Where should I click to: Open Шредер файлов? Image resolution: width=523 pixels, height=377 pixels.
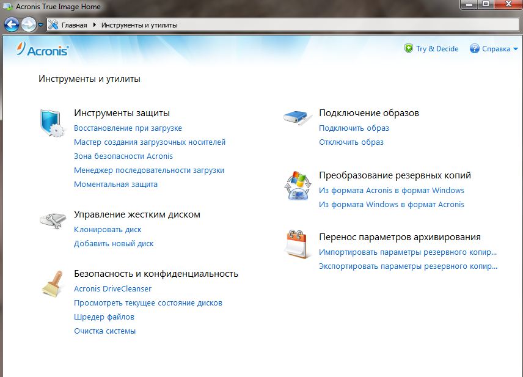pyautogui.click(x=104, y=317)
